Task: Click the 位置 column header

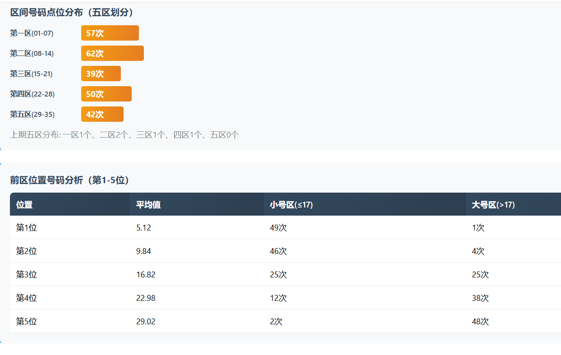Action: point(24,204)
